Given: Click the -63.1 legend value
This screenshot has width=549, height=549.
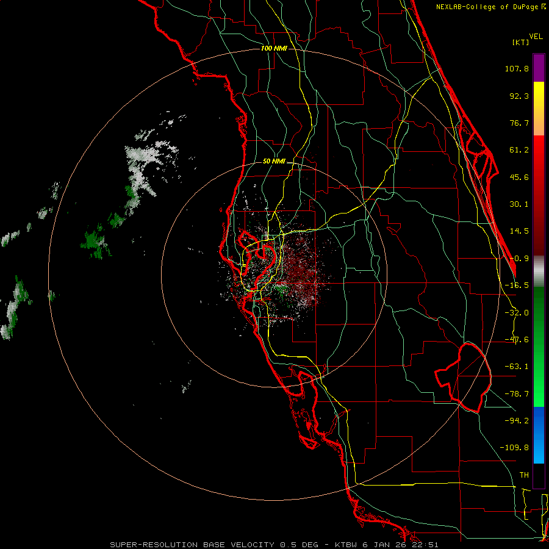Looking at the screenshot, I should click(x=517, y=367).
